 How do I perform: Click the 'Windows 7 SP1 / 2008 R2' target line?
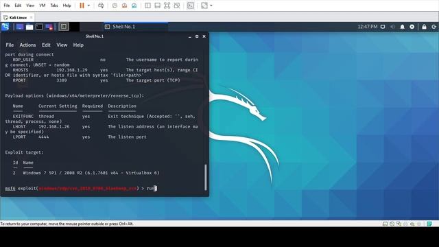coord(86,173)
